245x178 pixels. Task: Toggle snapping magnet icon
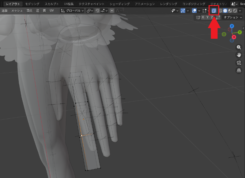pos(97,10)
